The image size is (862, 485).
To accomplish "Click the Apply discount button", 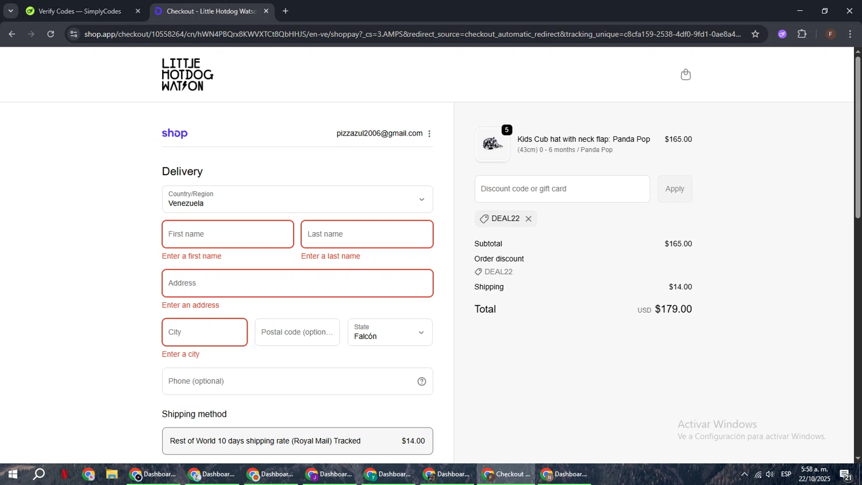I will pyautogui.click(x=675, y=189).
